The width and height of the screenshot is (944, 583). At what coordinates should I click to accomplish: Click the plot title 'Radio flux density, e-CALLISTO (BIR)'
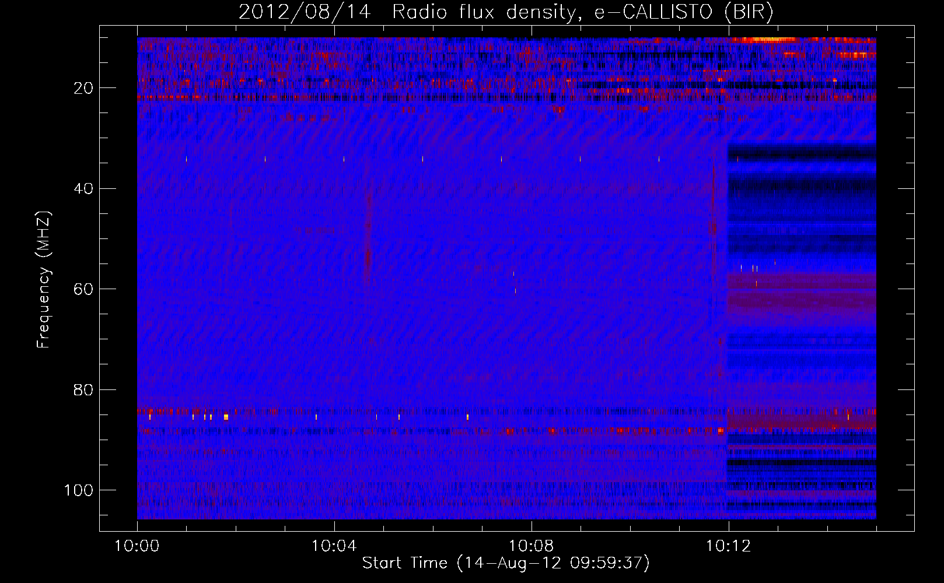(x=582, y=12)
